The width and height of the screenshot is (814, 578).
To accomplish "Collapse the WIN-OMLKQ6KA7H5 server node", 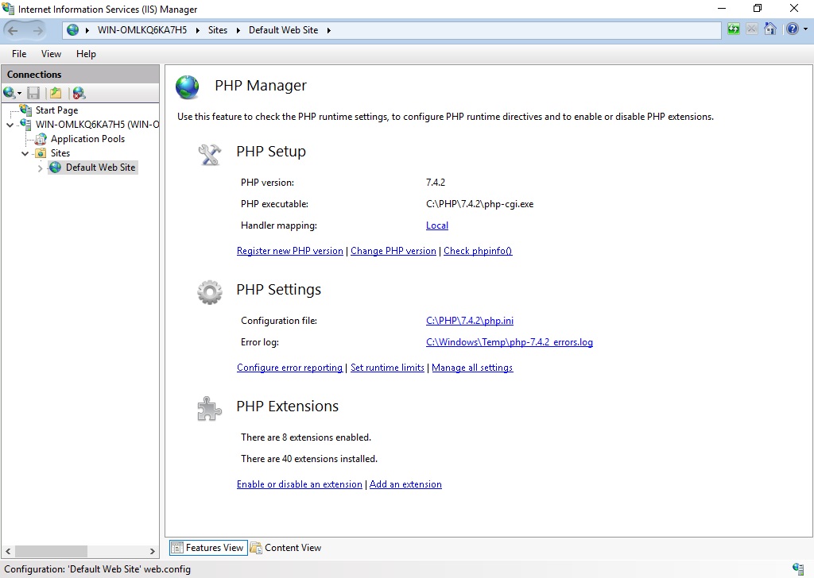I will coord(10,125).
